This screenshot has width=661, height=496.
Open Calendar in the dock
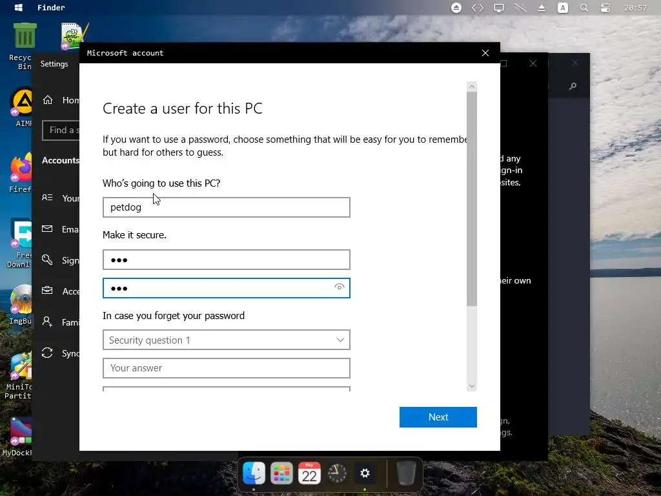(309, 473)
